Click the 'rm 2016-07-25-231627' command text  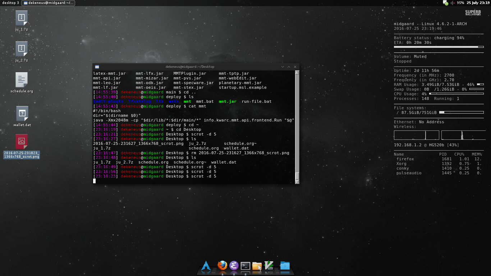coord(240,153)
